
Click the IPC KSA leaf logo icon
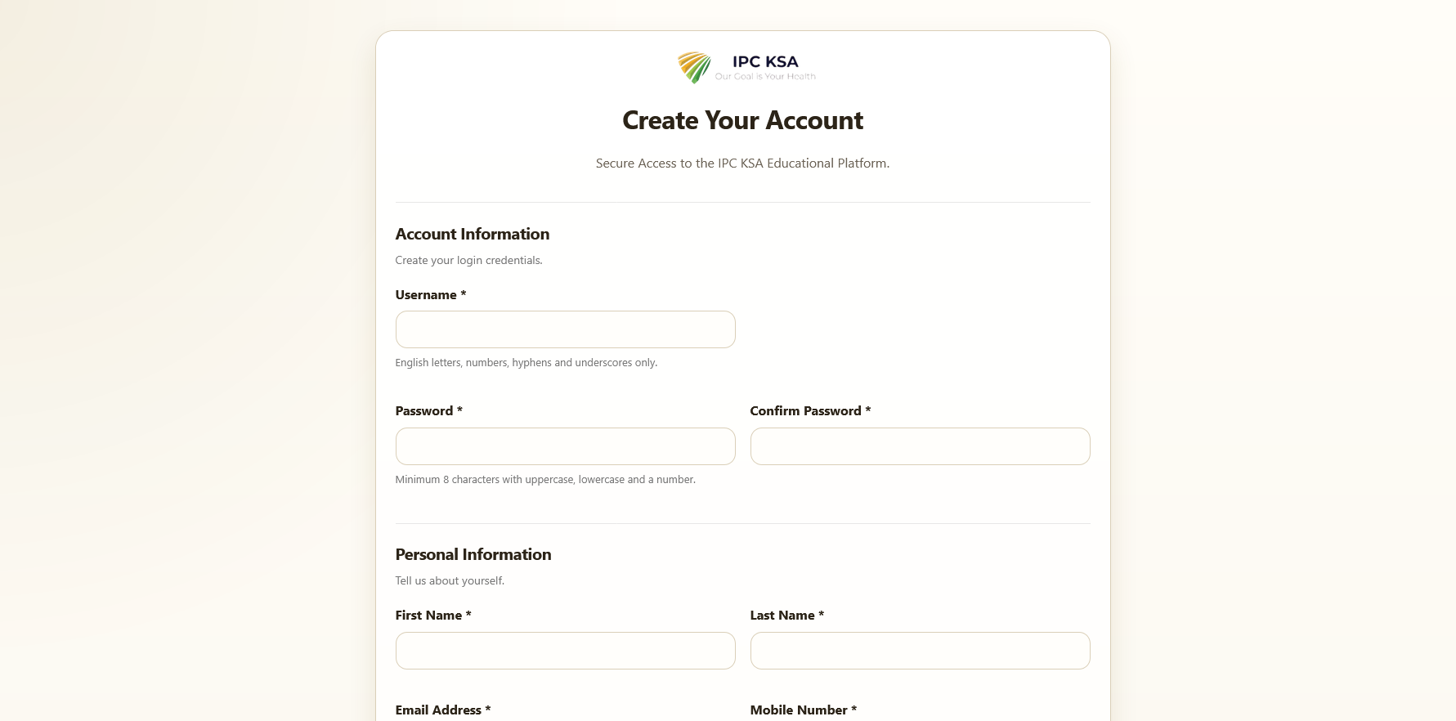coord(694,67)
